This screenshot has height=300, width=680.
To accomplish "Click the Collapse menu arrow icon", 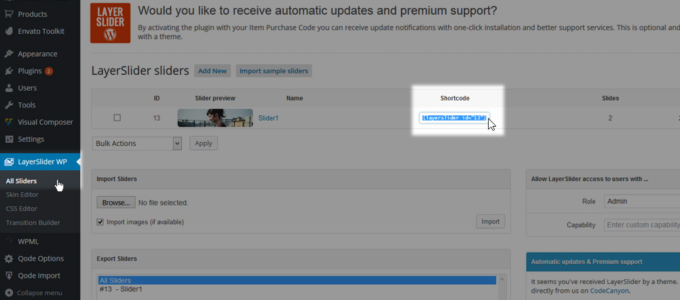I will (8, 293).
